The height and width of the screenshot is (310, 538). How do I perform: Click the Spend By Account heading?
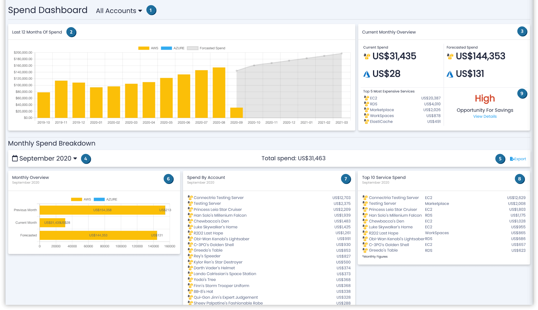(206, 178)
